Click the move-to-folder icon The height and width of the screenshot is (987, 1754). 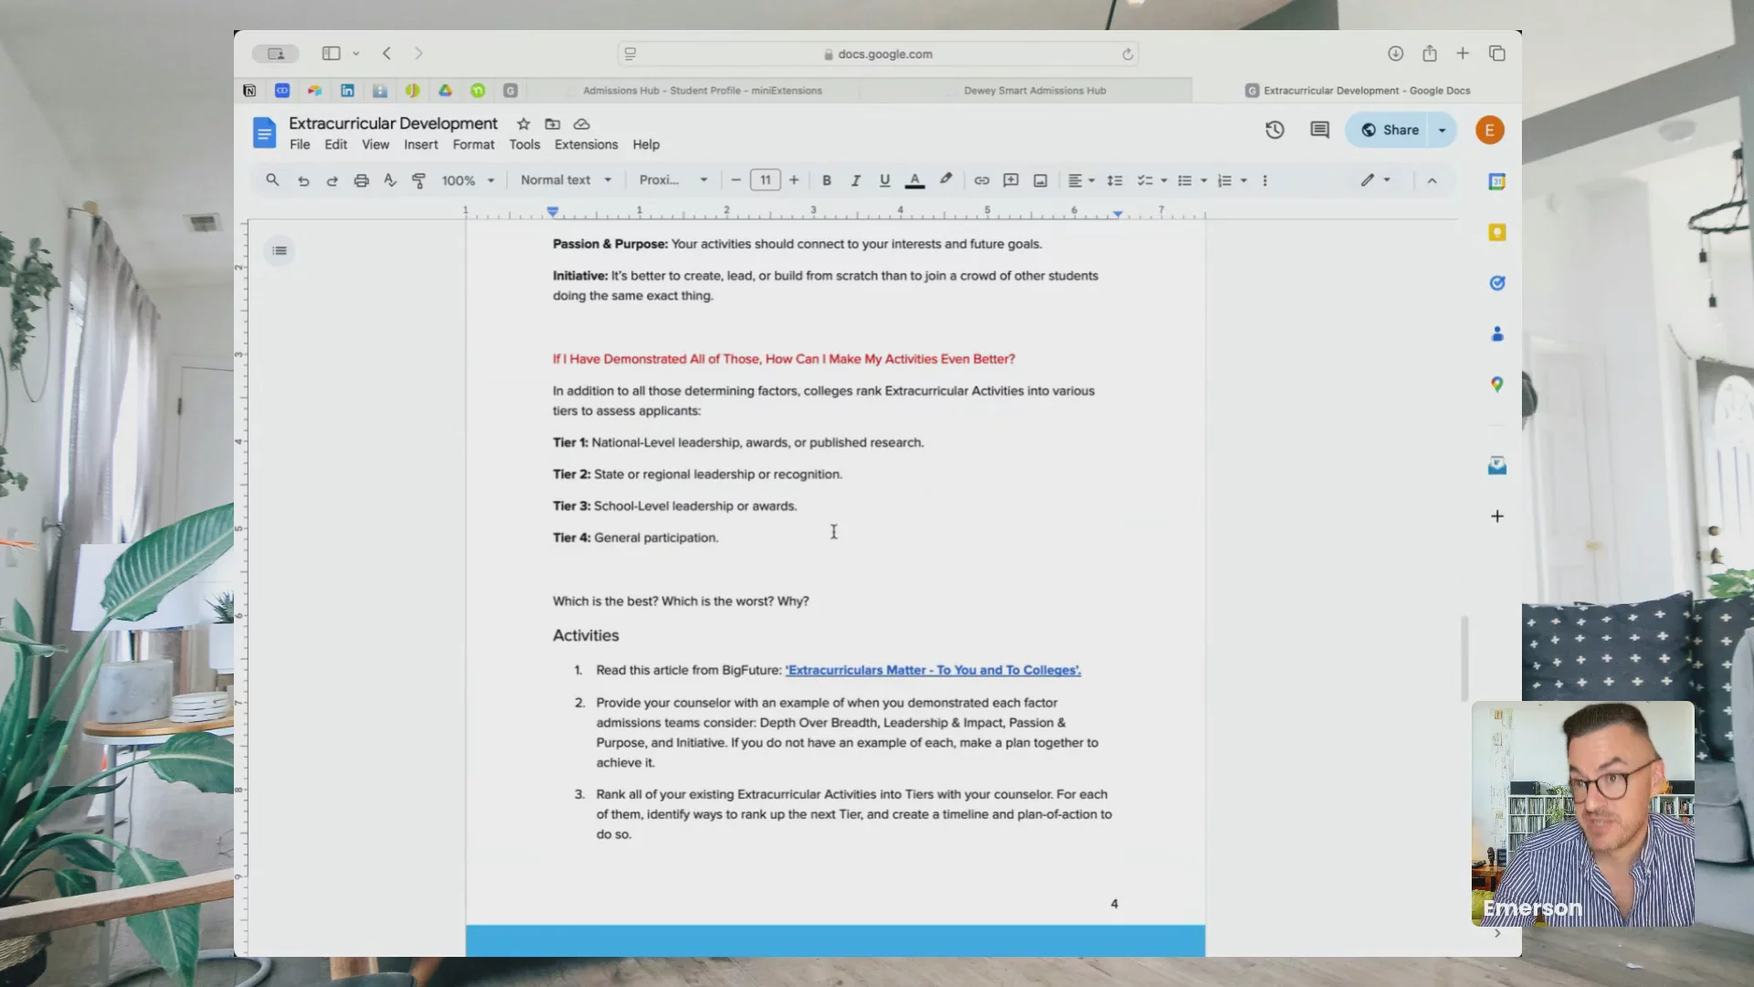click(553, 123)
